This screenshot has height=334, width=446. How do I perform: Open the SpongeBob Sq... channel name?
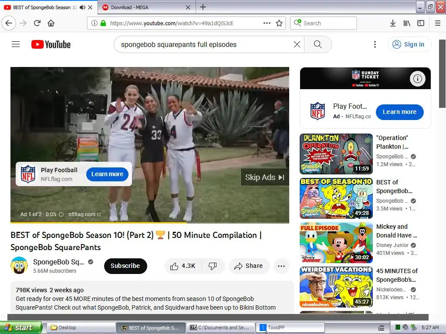[x=59, y=262]
